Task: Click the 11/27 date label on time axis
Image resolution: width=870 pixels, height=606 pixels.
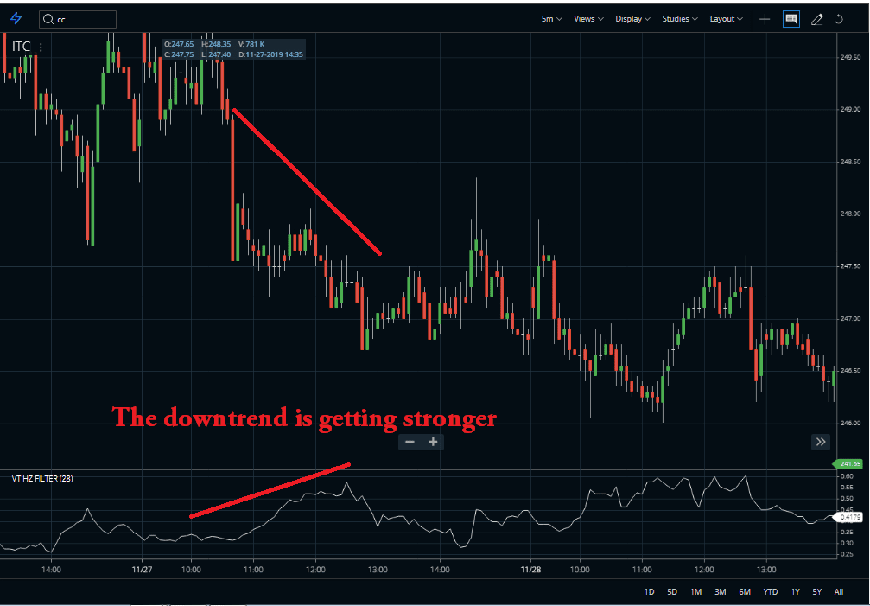Action: click(143, 570)
